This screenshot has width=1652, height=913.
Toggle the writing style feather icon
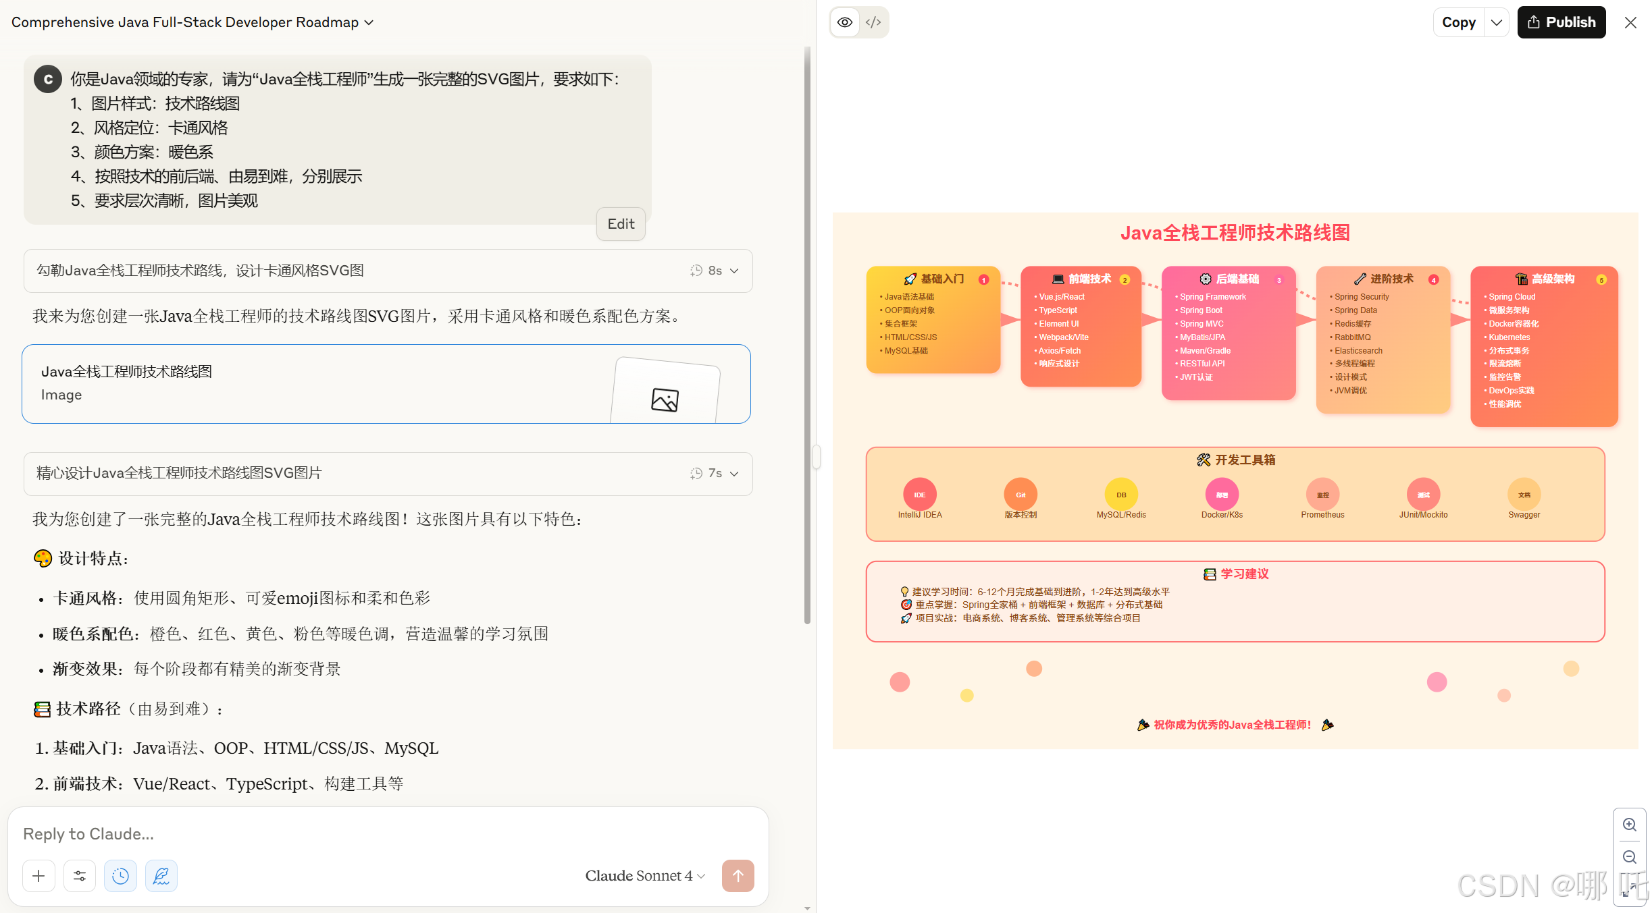click(161, 876)
